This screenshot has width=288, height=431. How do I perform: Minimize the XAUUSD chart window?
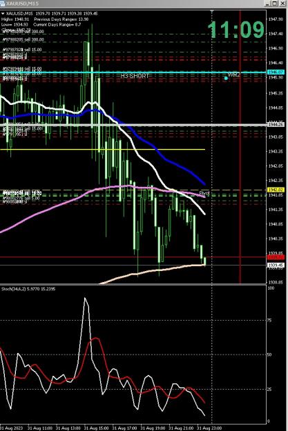[268, 3]
